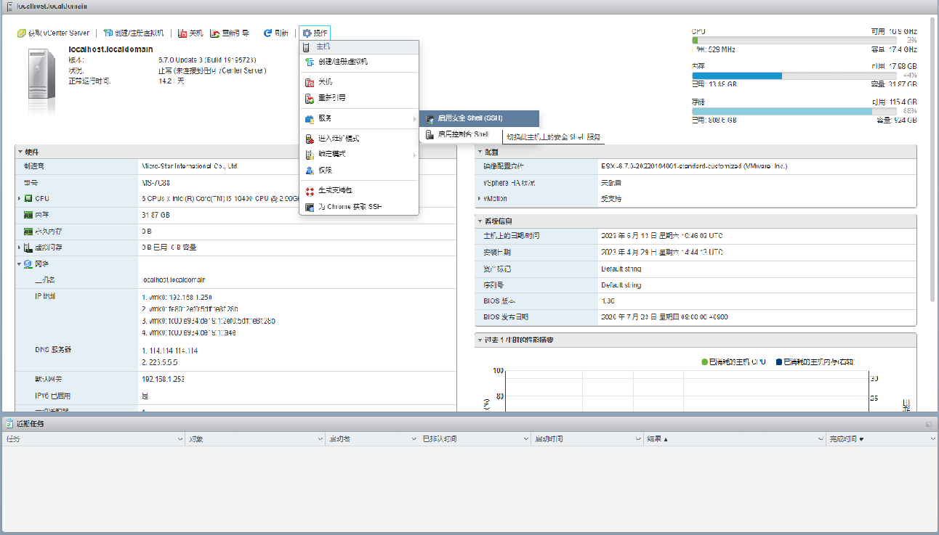
Task: Click the 永久内存 persistent memory icon
Action: [x=28, y=232]
